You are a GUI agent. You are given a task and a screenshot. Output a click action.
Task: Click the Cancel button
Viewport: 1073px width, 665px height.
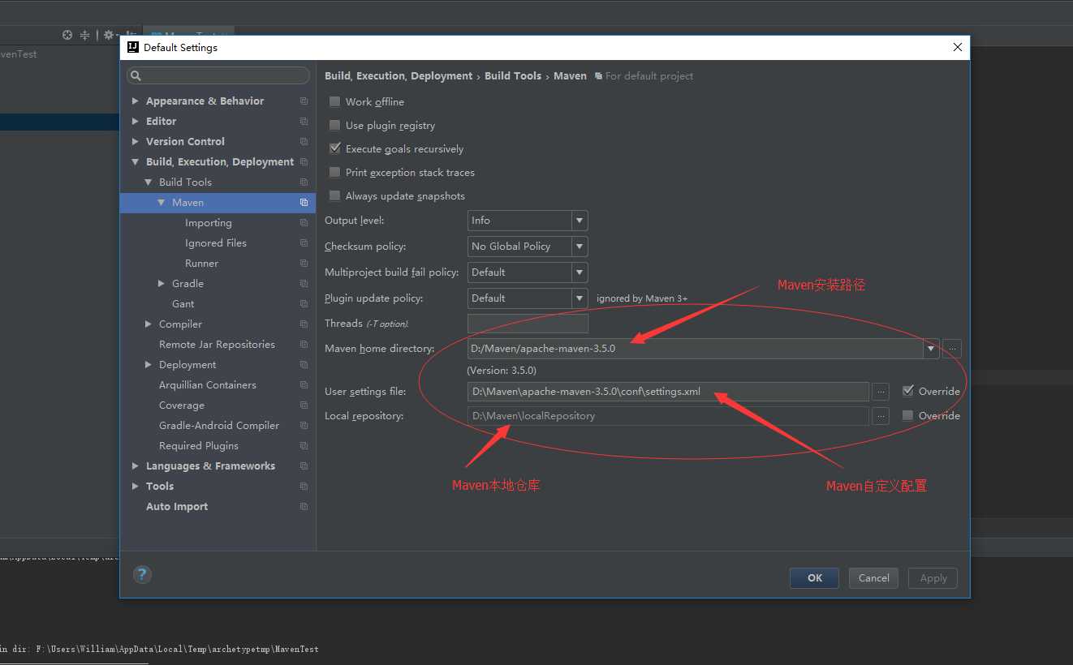click(x=873, y=578)
